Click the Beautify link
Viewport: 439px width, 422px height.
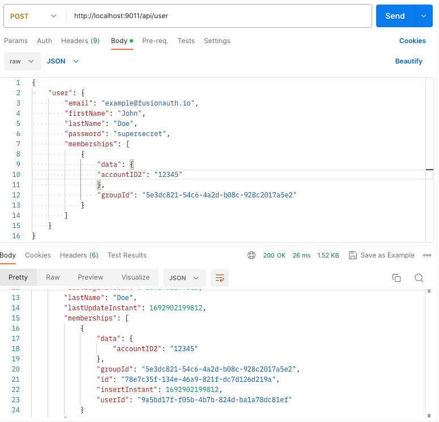click(x=408, y=61)
